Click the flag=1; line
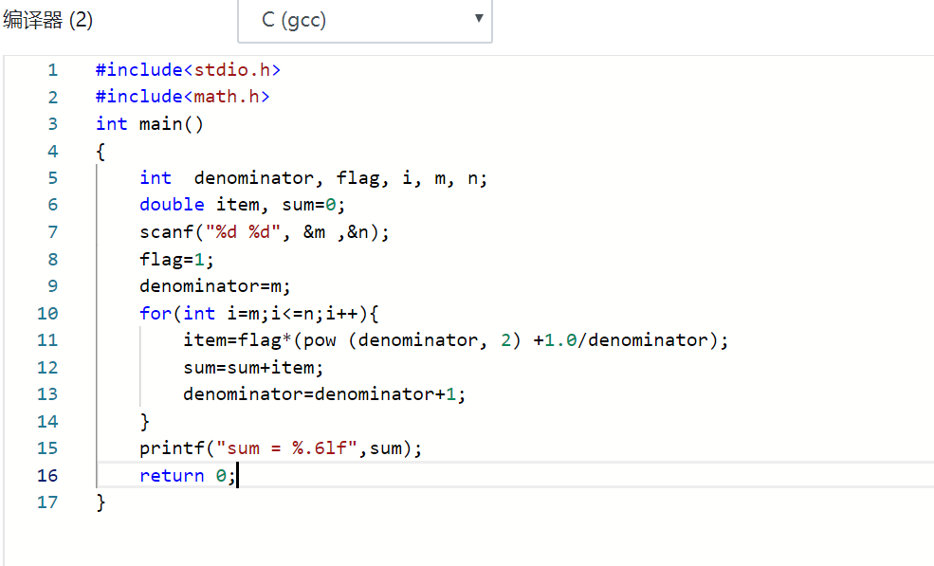 (x=176, y=259)
